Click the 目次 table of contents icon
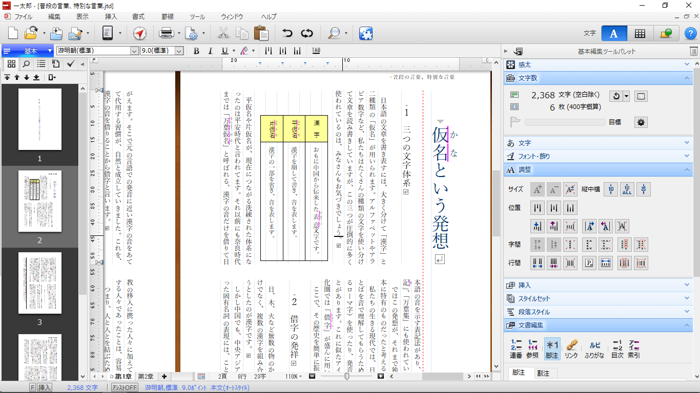 617,348
